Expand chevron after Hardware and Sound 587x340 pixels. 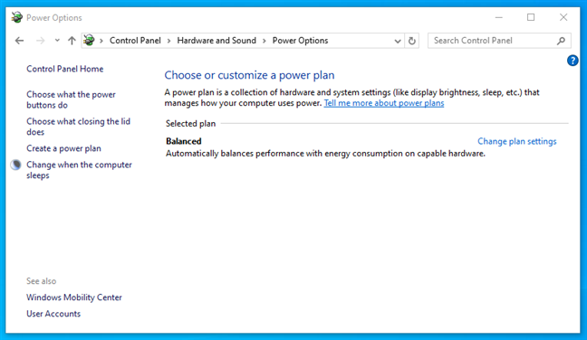(265, 41)
